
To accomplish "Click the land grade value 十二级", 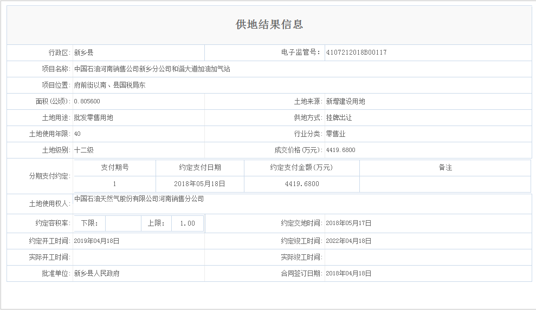I will pyautogui.click(x=84, y=150).
